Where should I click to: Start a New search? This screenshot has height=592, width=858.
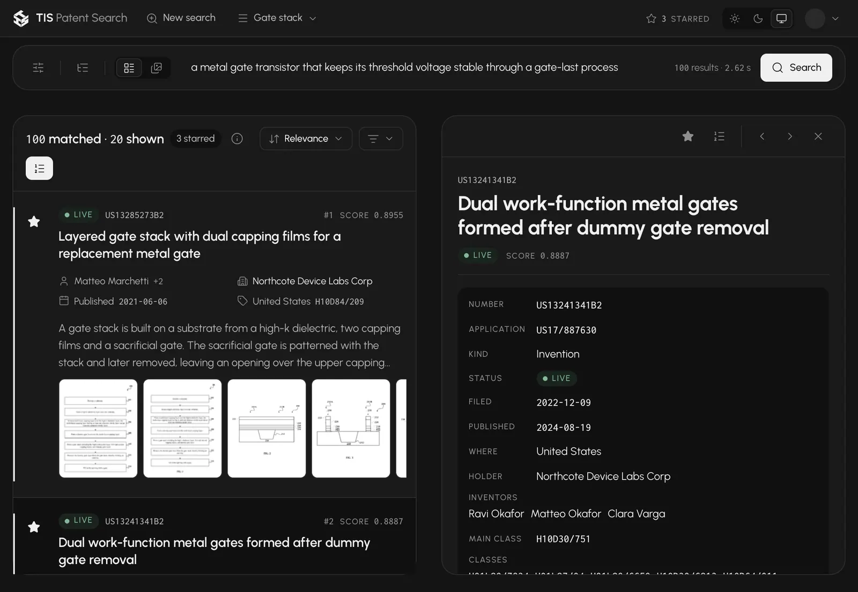point(181,18)
